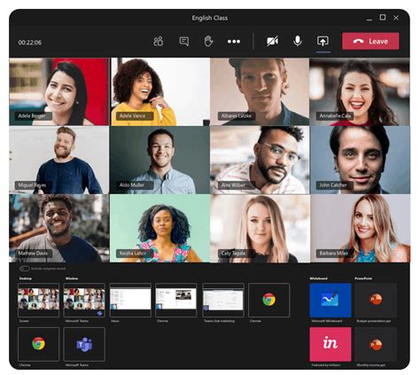Select Adele Berger's video tile
The width and height of the screenshot is (420, 375).
(x=59, y=91)
